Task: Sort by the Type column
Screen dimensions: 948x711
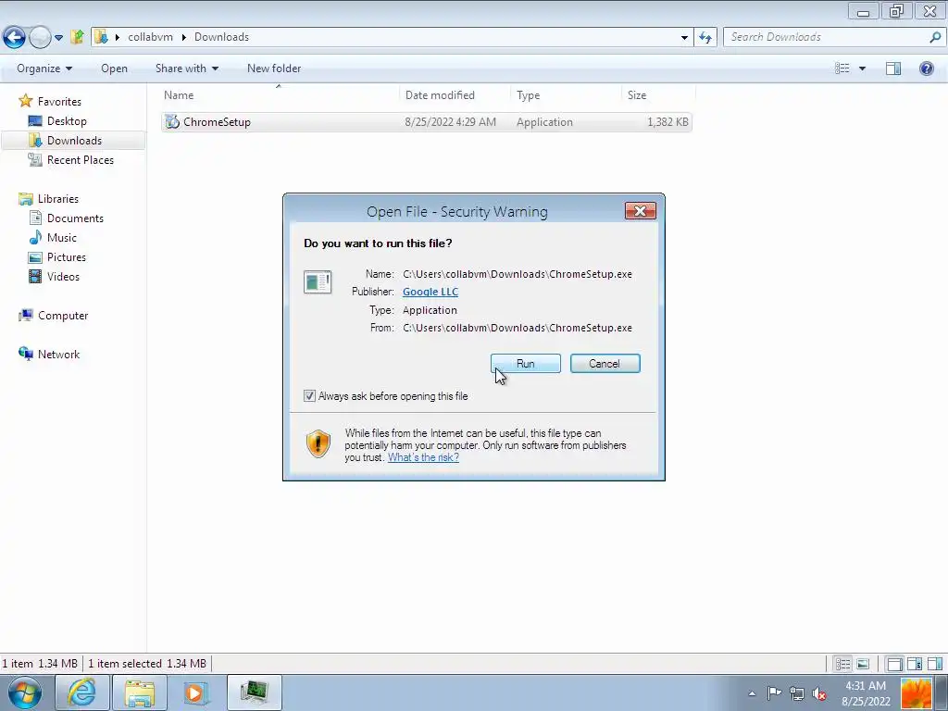Action: tap(566, 95)
